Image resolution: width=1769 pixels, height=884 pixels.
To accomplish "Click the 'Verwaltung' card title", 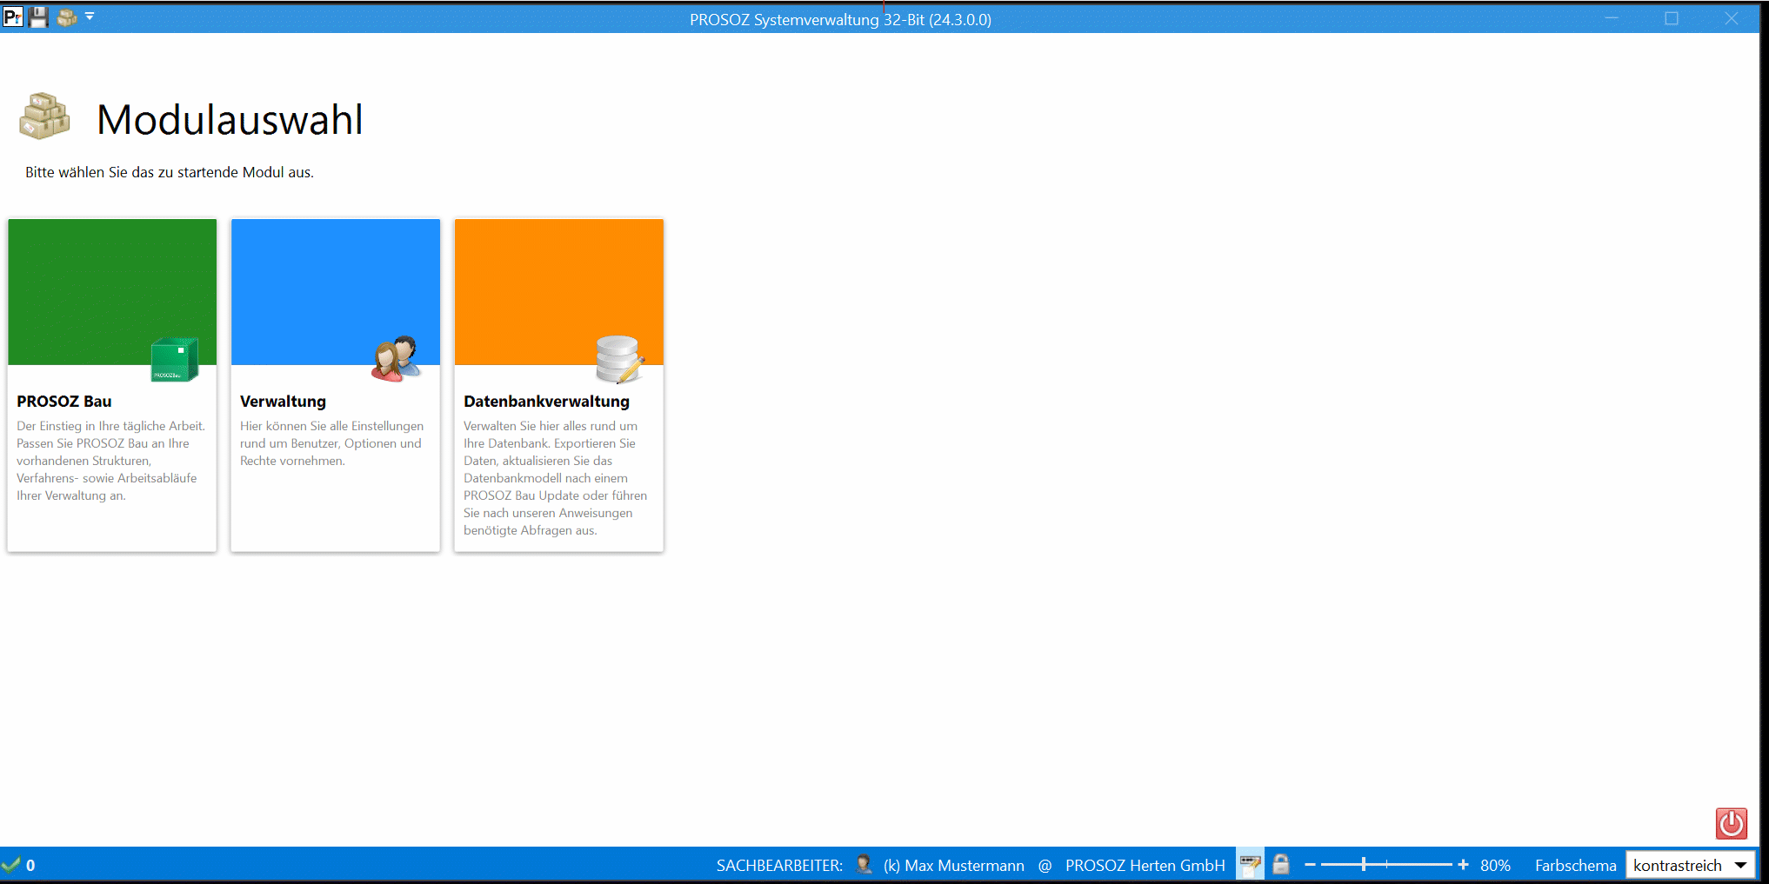I will pyautogui.click(x=283, y=402).
